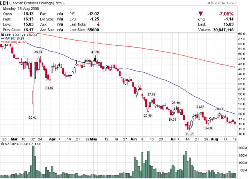This screenshot has height=179, width=248.
Task: Click the LEH (Daily) 15.03 legend label
Action: [x=21, y=35]
